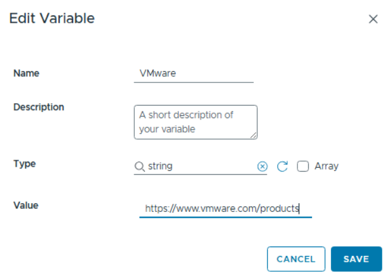Click the search magnifier icon in Type
Viewport: 392px width, 278px height.
(139, 167)
